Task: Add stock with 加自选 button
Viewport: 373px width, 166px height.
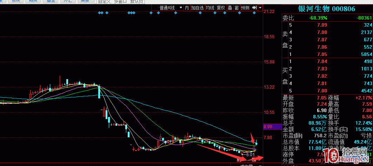Action: coord(198,8)
